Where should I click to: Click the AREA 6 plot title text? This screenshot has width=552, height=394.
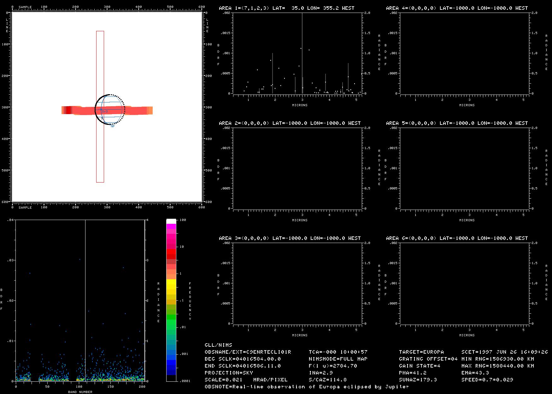pos(457,238)
